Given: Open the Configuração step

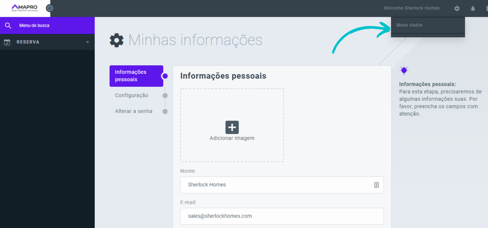Looking at the screenshot, I should click(132, 95).
